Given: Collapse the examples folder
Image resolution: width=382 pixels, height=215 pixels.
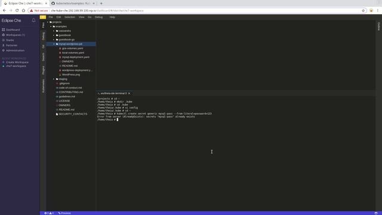Looking at the screenshot, I should pyautogui.click(x=51, y=26).
